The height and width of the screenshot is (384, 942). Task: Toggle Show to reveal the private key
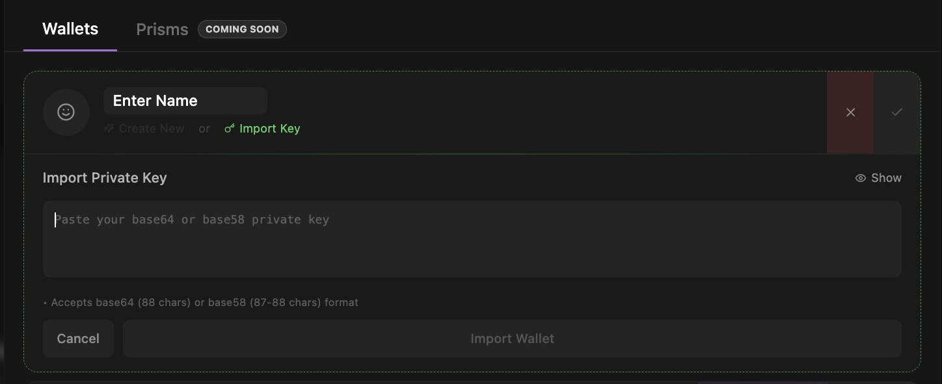tap(878, 177)
